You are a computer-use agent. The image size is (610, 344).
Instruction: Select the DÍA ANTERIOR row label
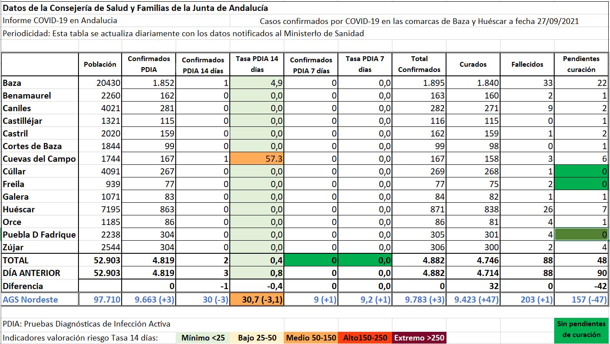click(x=31, y=273)
